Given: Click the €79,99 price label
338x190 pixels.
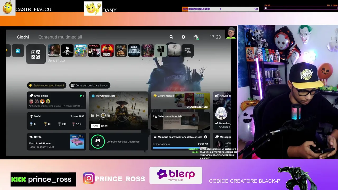Looking at the screenshot, I should [104, 126].
